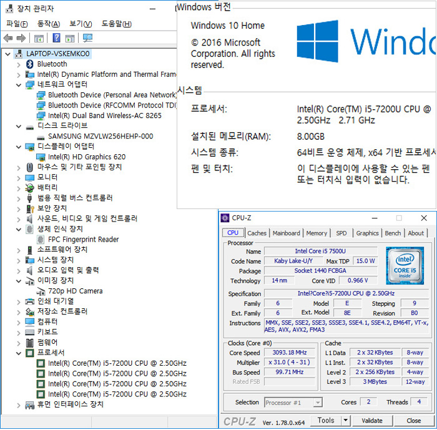Click the USB icon next to 범용 직렬 버스 컨트롤러
The height and width of the screenshot is (430, 437).
29,198
